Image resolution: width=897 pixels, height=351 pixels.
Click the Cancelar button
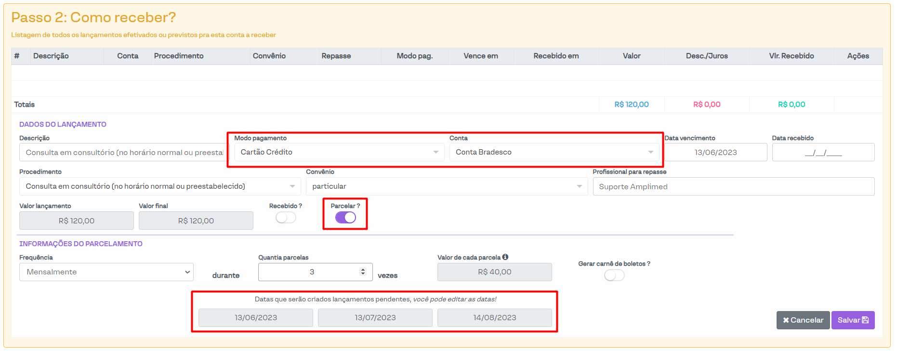803,320
